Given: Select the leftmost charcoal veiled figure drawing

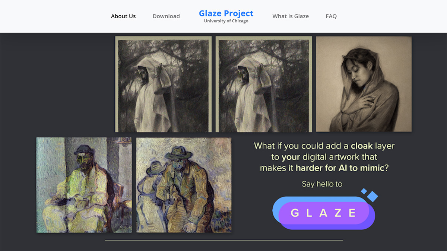Looking at the screenshot, I should 163,84.
